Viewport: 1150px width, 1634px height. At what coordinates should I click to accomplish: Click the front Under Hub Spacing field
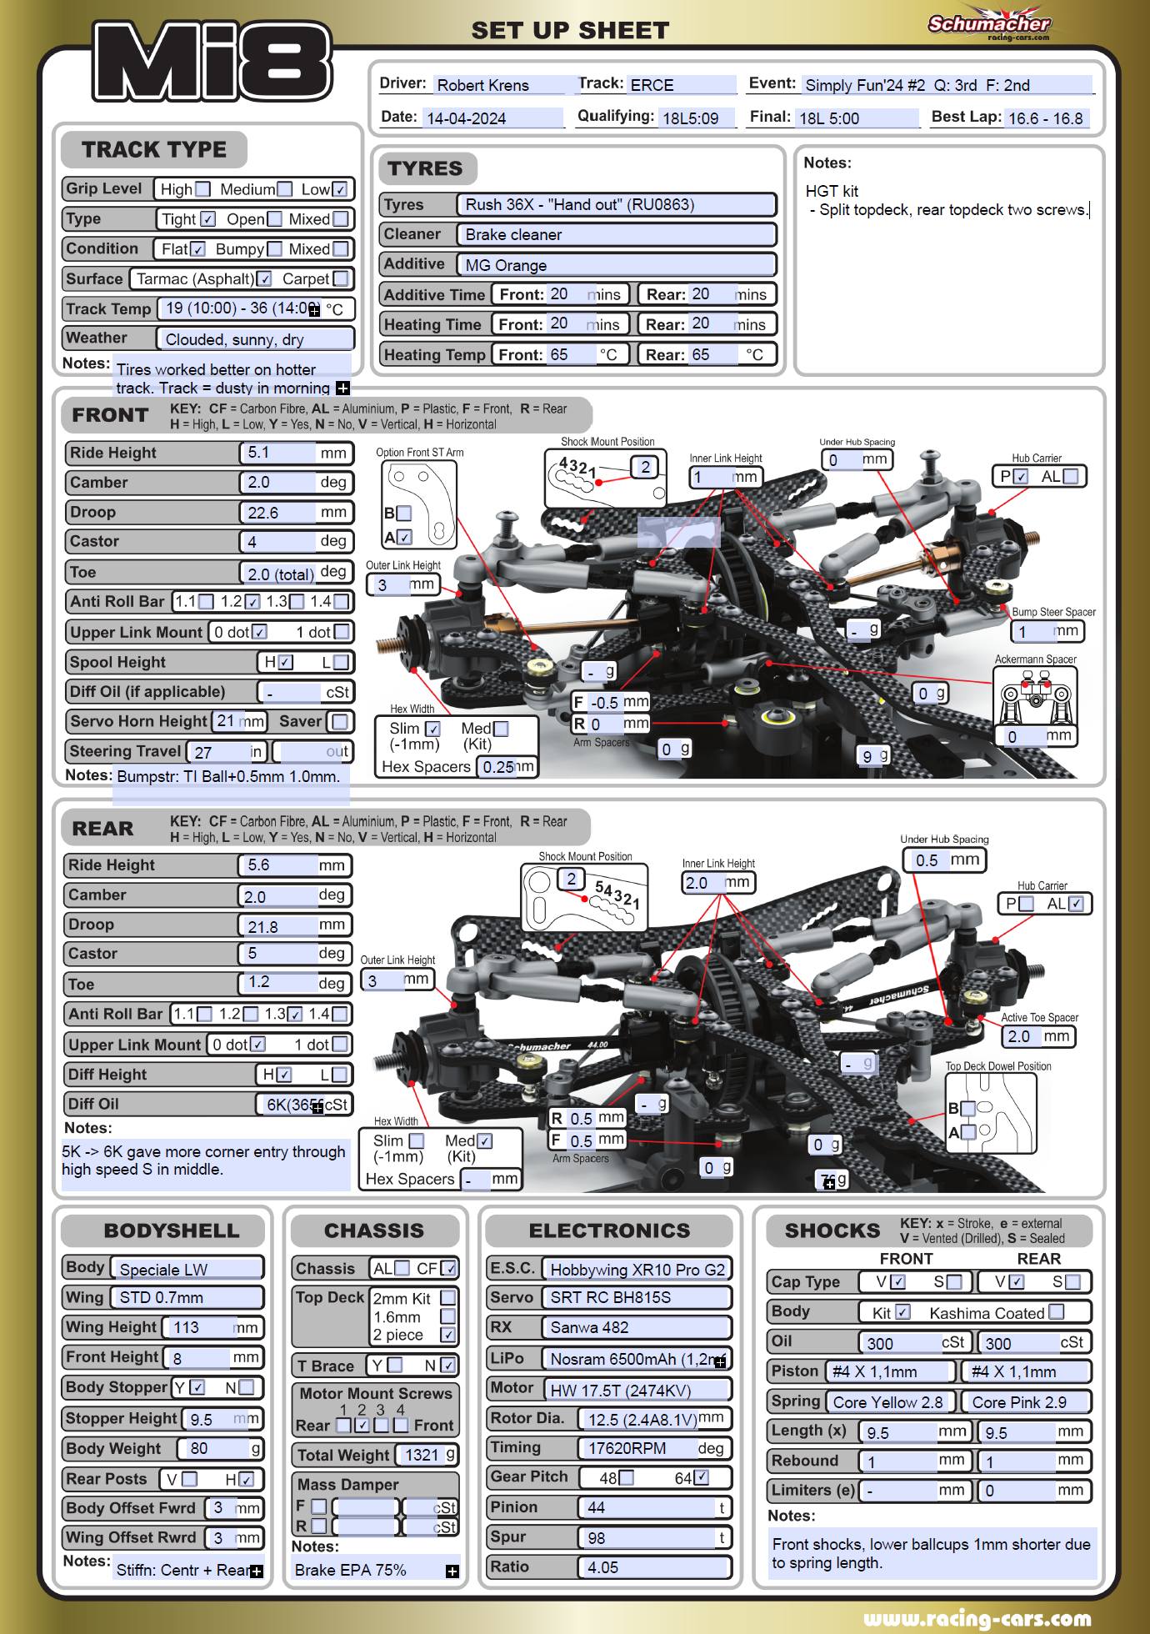pyautogui.click(x=842, y=459)
